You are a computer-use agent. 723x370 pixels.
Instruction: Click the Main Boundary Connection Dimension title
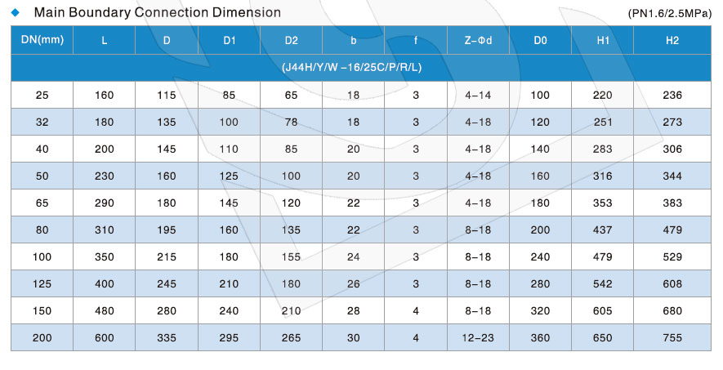click(x=157, y=12)
